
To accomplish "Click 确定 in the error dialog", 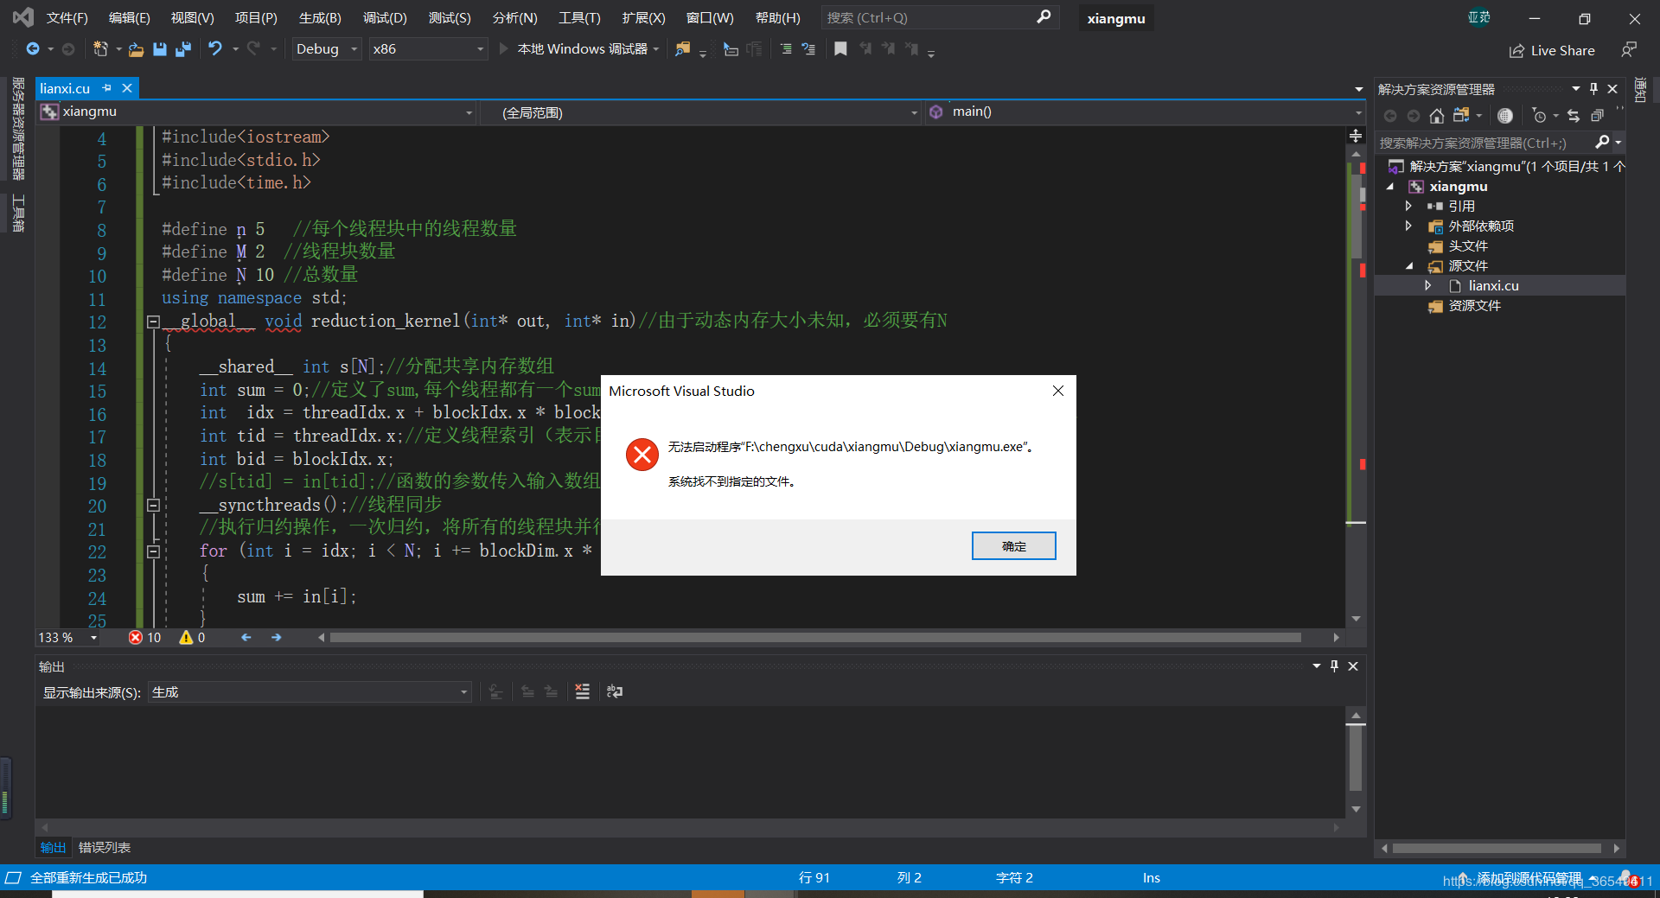I will (1013, 546).
